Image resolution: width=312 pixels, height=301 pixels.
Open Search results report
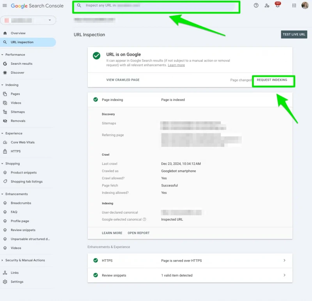pyautogui.click(x=21, y=64)
